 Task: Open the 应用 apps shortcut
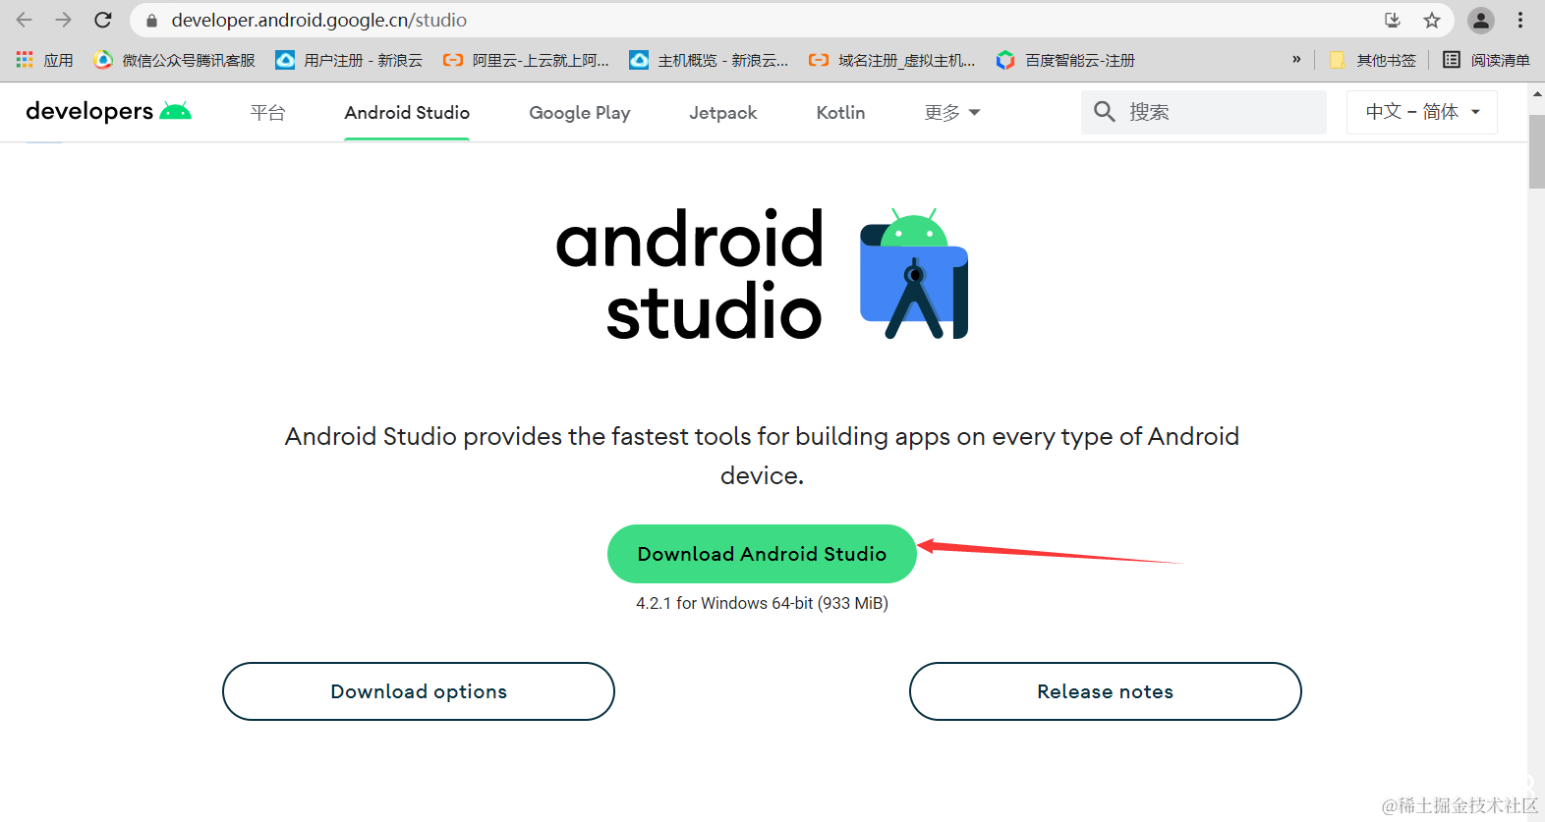pos(44,60)
